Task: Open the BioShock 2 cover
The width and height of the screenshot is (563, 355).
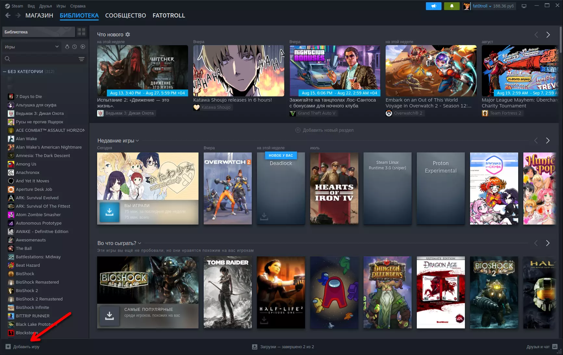Action: 494,292
